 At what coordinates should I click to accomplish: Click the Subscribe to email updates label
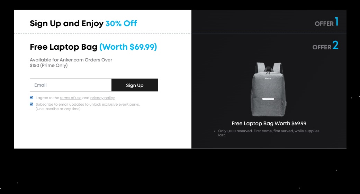coord(88,107)
